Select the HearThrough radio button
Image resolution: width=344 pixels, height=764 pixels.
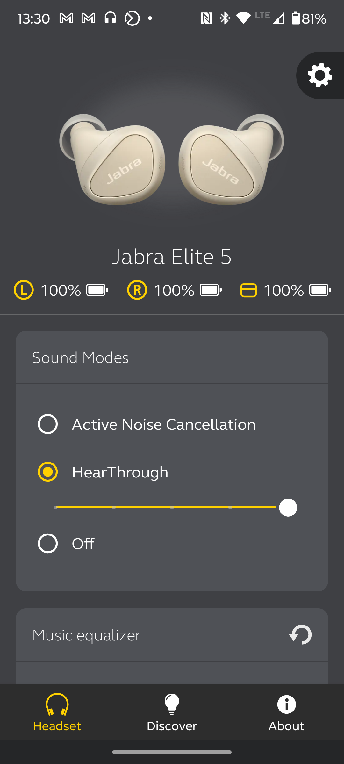pos(48,472)
